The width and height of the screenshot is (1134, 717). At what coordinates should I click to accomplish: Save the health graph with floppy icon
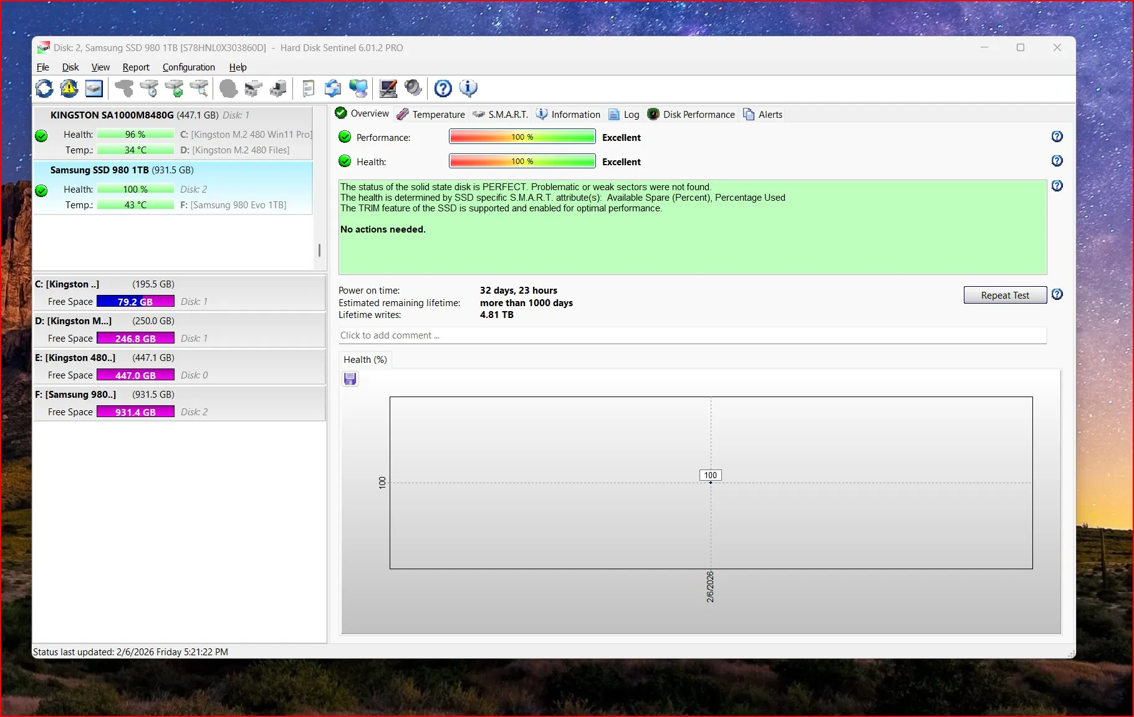point(350,379)
